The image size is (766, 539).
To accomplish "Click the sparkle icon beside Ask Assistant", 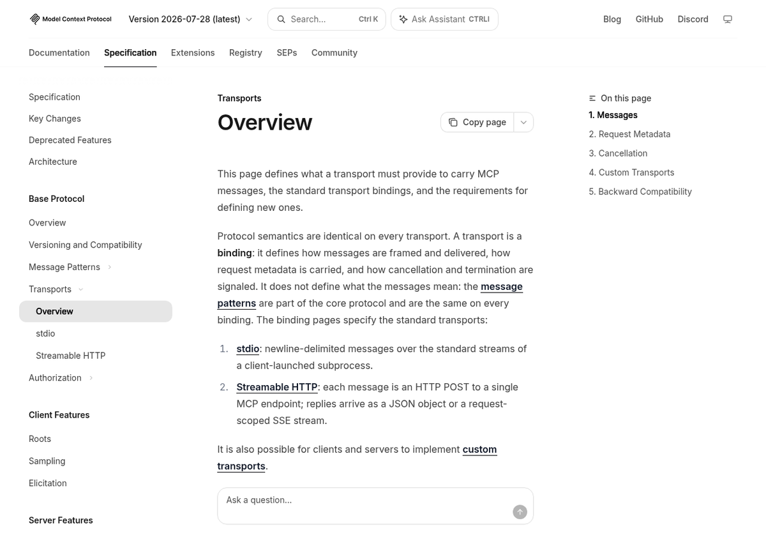I will coord(403,19).
